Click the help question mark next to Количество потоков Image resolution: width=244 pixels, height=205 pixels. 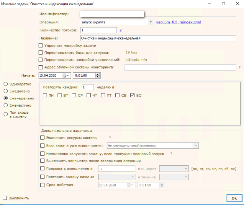click(121, 30)
